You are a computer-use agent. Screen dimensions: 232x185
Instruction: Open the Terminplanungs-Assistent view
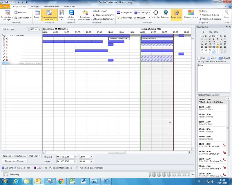click(x=49, y=15)
